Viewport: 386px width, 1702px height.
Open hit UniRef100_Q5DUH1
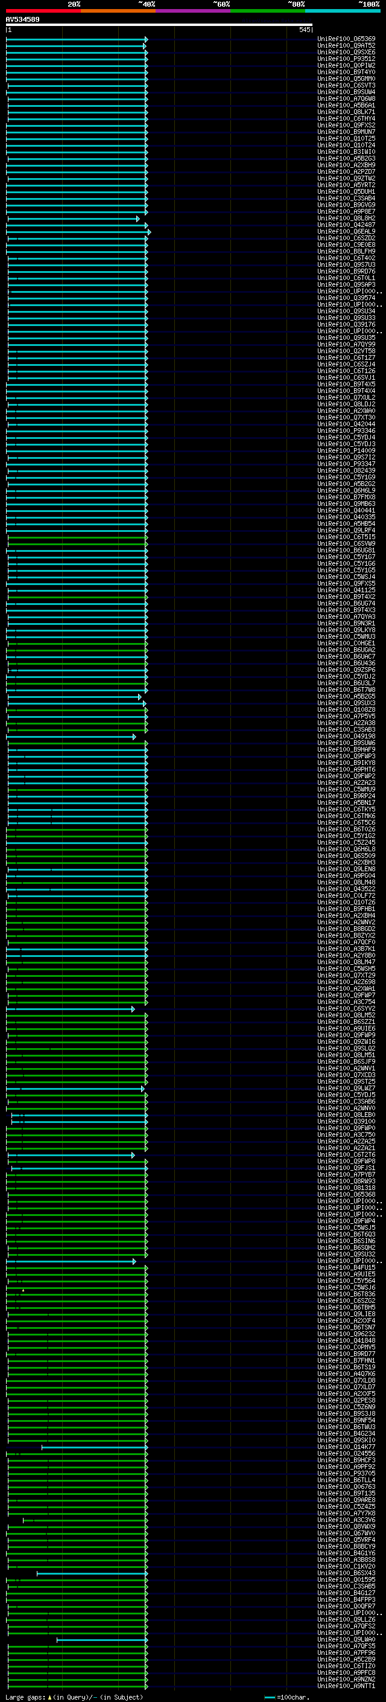[x=346, y=191]
